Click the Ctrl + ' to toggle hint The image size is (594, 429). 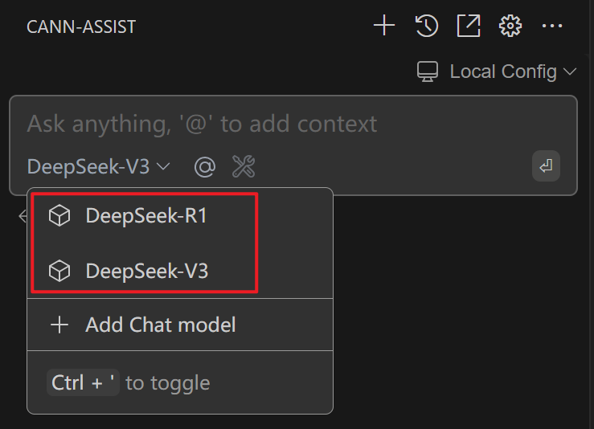point(129,382)
